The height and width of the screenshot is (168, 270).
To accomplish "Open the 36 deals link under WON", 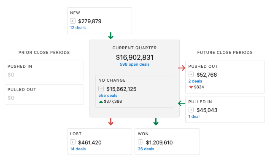I will [146, 149].
